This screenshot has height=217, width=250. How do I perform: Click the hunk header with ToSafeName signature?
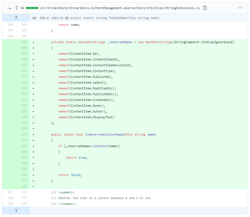[96, 18]
